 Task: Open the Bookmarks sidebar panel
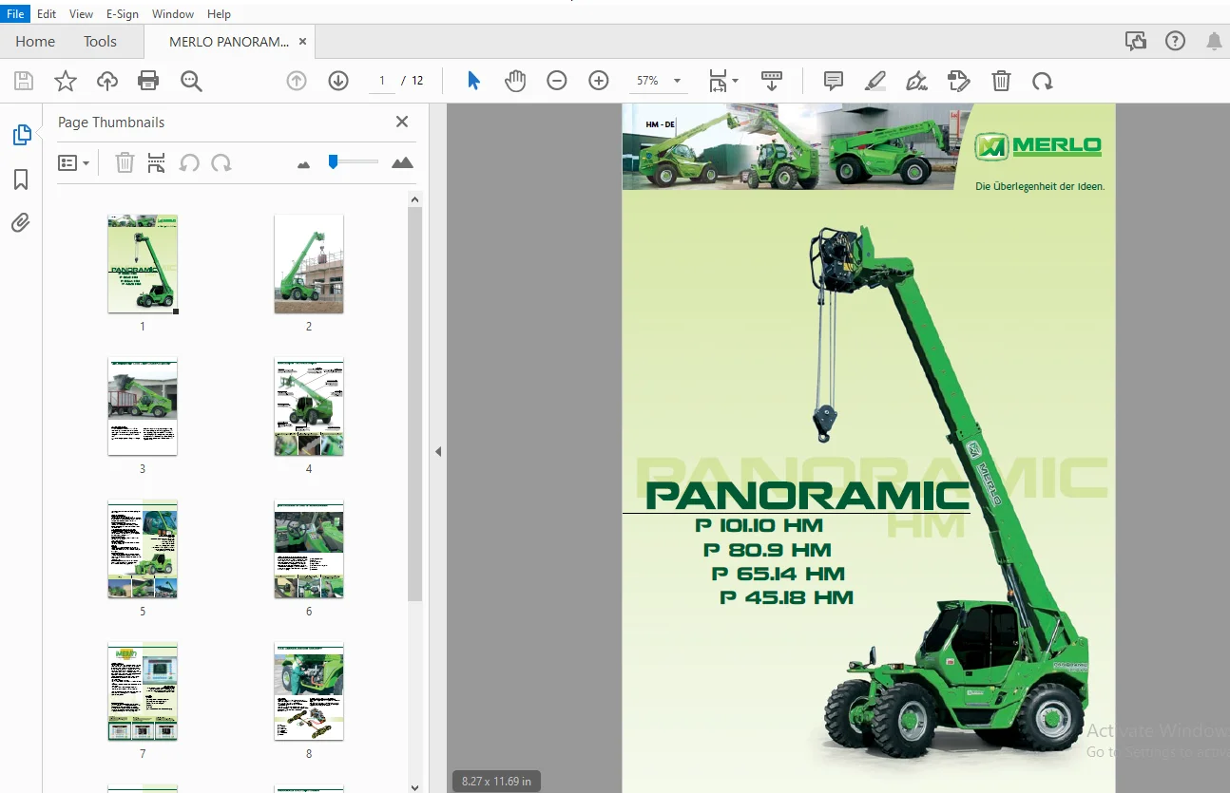(x=21, y=179)
